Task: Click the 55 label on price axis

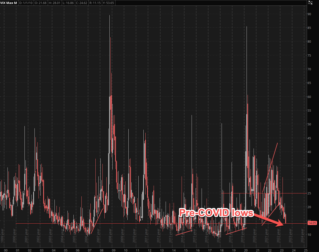Action: pyautogui.click(x=309, y=110)
